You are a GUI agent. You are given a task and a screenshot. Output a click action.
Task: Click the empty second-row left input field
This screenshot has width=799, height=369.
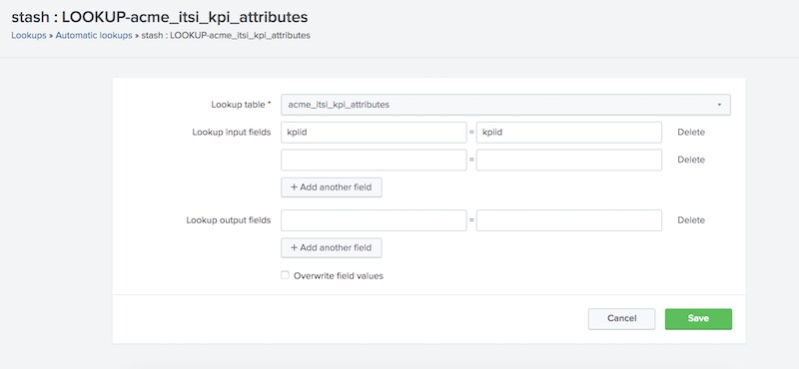pyautogui.click(x=374, y=160)
